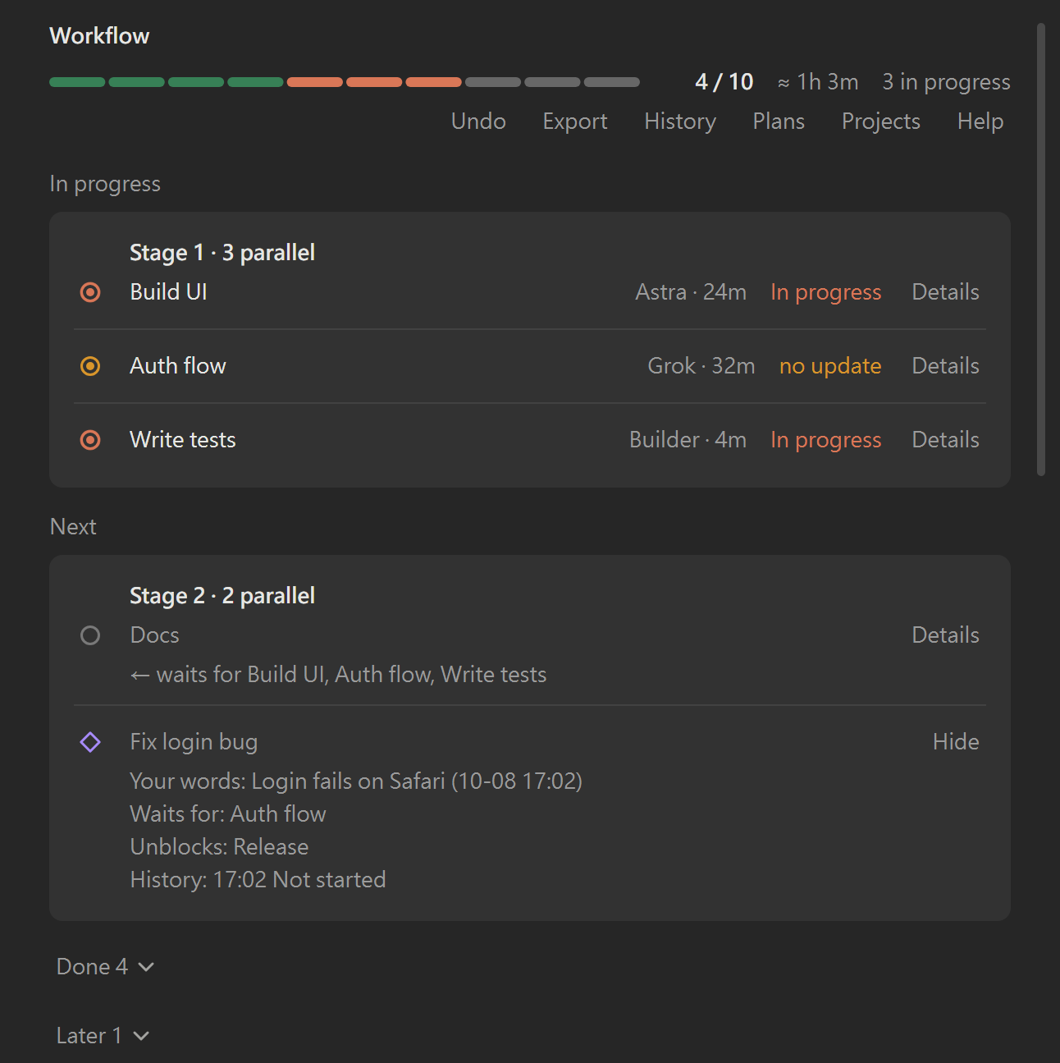The width and height of the screenshot is (1060, 1063).
Task: Open Details for Build UI
Action: [x=946, y=292]
